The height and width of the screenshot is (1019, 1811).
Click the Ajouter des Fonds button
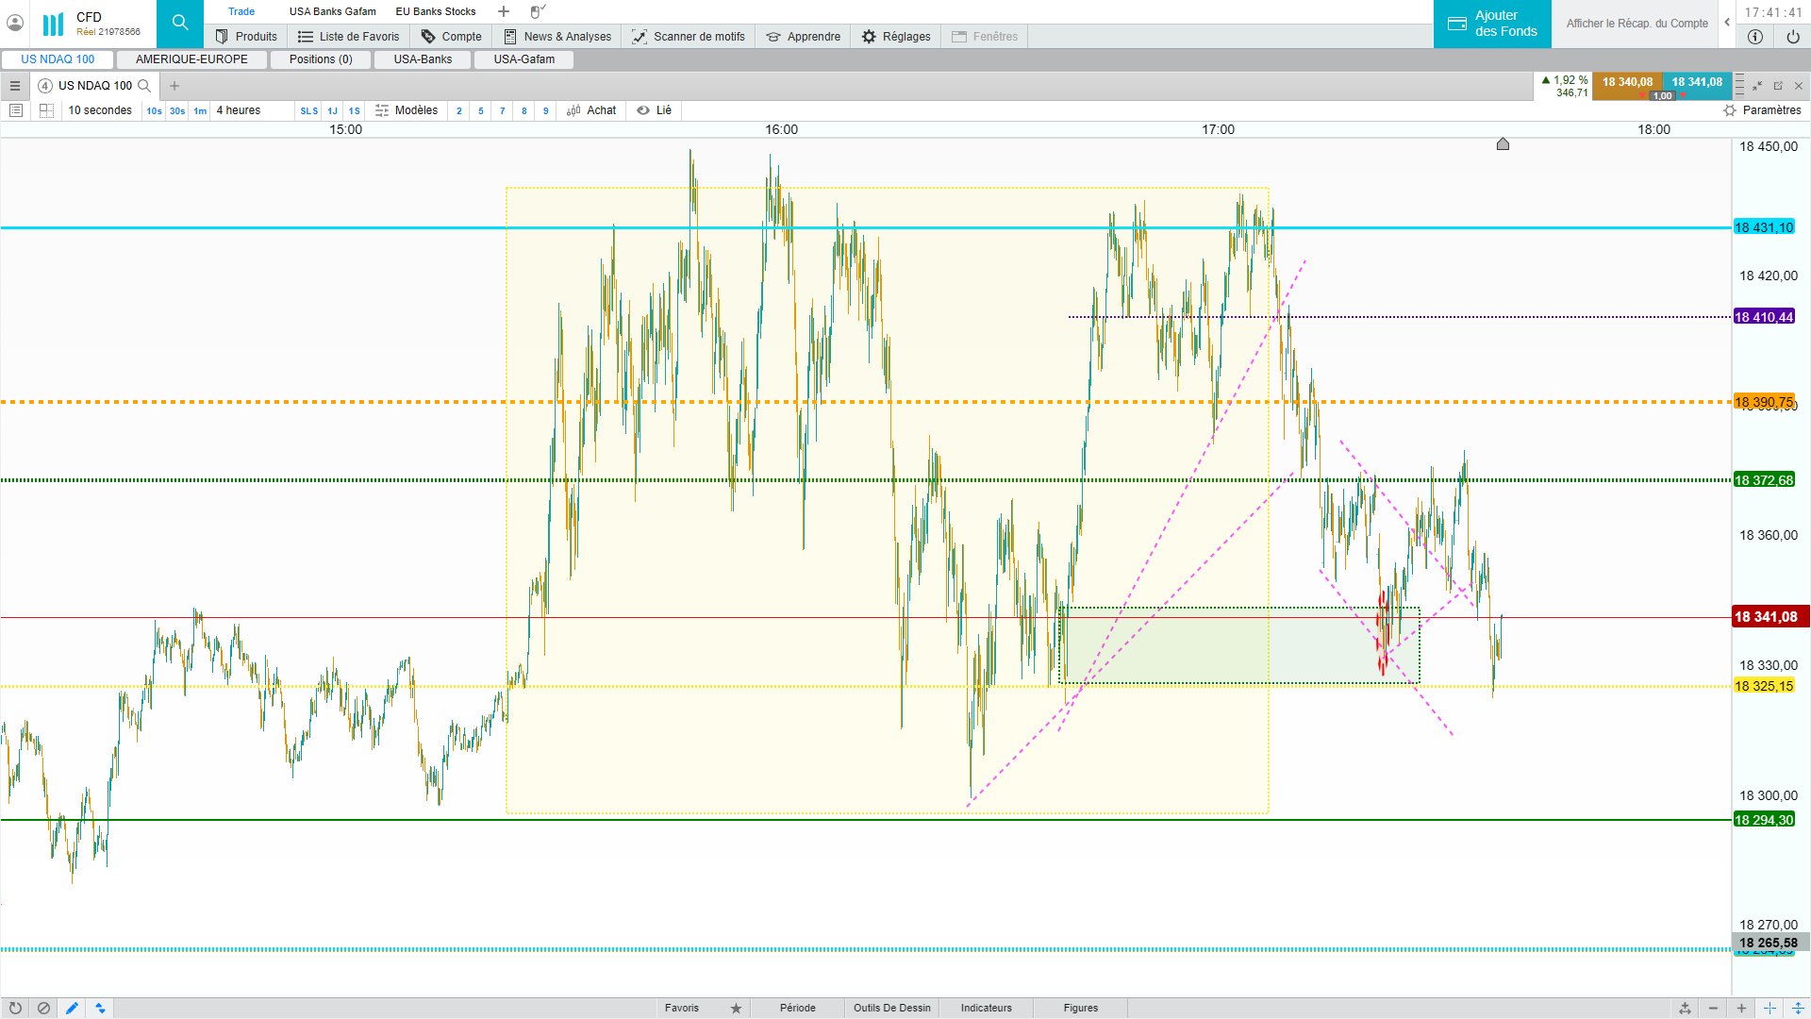[x=1492, y=24]
